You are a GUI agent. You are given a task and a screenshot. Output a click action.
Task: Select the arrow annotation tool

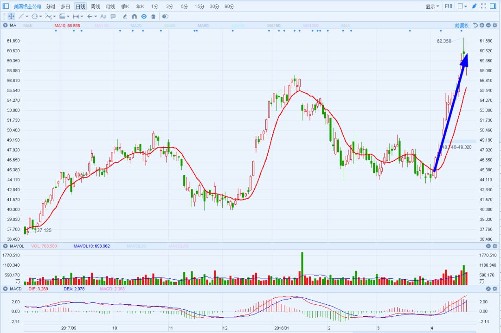tap(90, 16)
